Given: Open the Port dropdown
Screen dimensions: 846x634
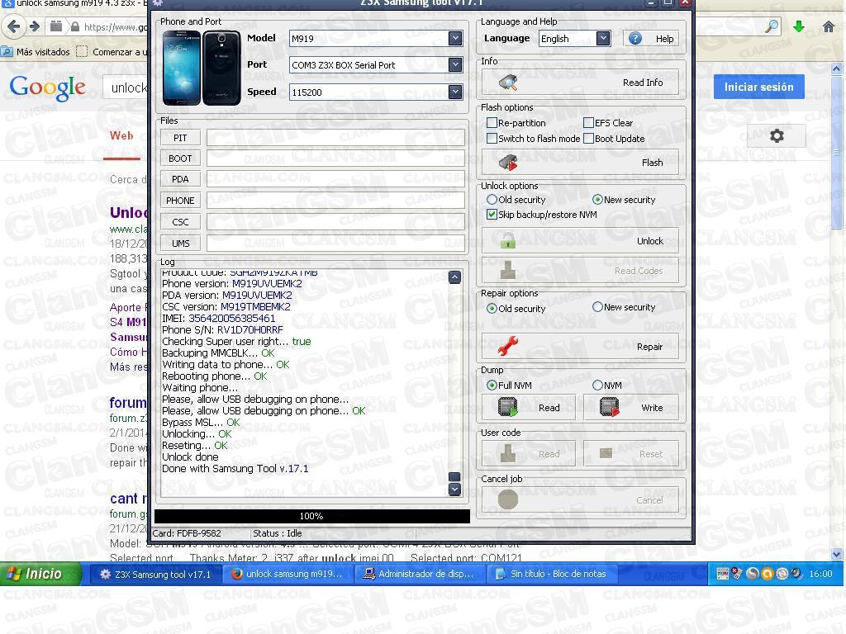Looking at the screenshot, I should coord(455,64).
